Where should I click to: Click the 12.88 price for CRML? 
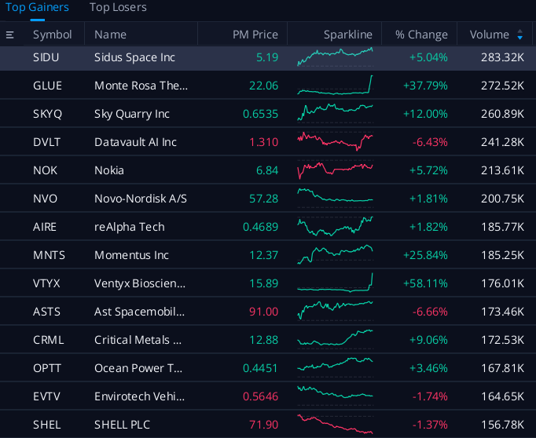click(x=263, y=340)
